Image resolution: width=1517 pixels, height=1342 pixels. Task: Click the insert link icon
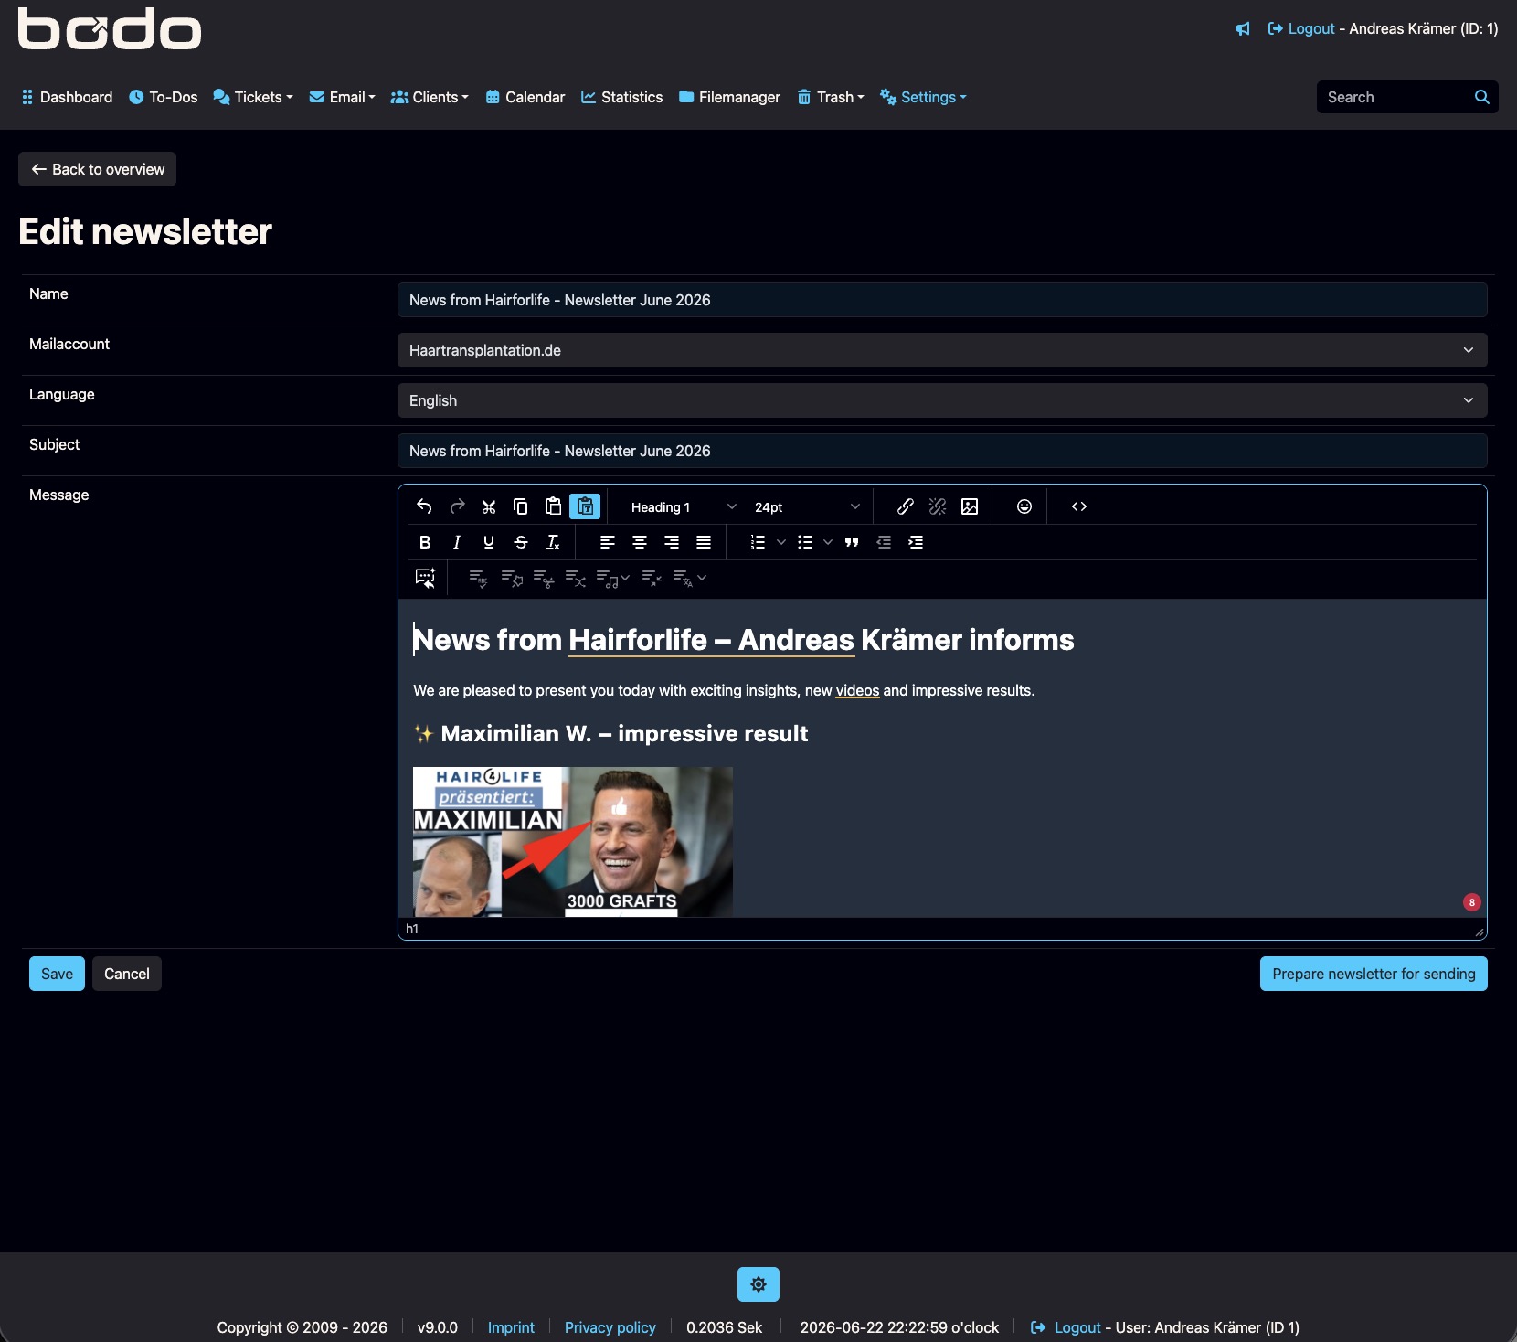[x=906, y=506]
